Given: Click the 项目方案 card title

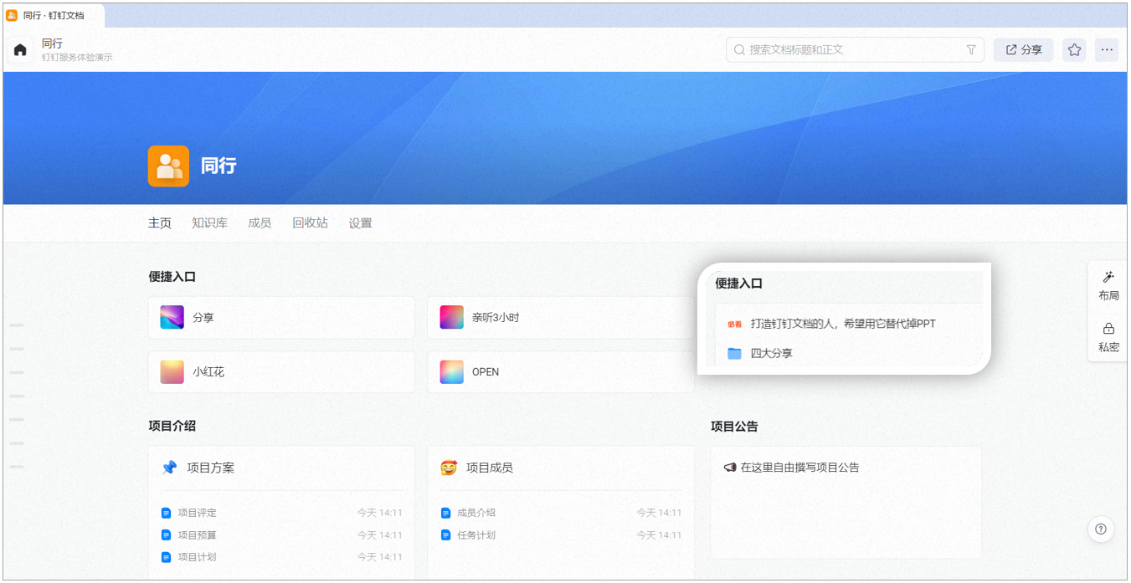Looking at the screenshot, I should pyautogui.click(x=210, y=468).
